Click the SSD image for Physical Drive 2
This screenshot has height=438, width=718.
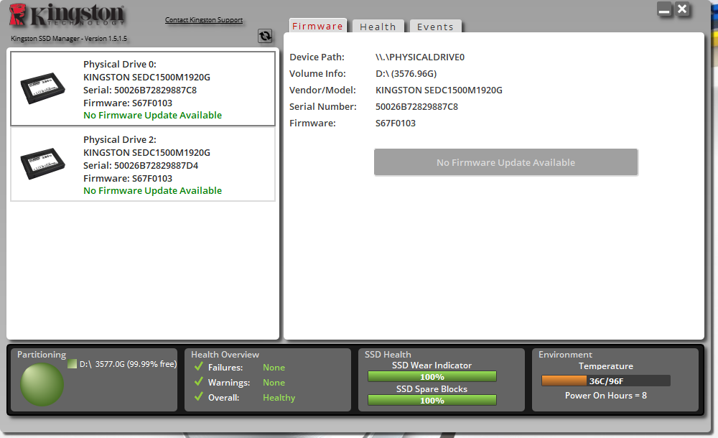click(x=42, y=164)
